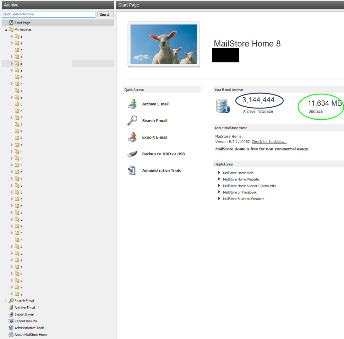
Task: Click the database info icon beside Archive Total Size
Action: click(x=223, y=106)
